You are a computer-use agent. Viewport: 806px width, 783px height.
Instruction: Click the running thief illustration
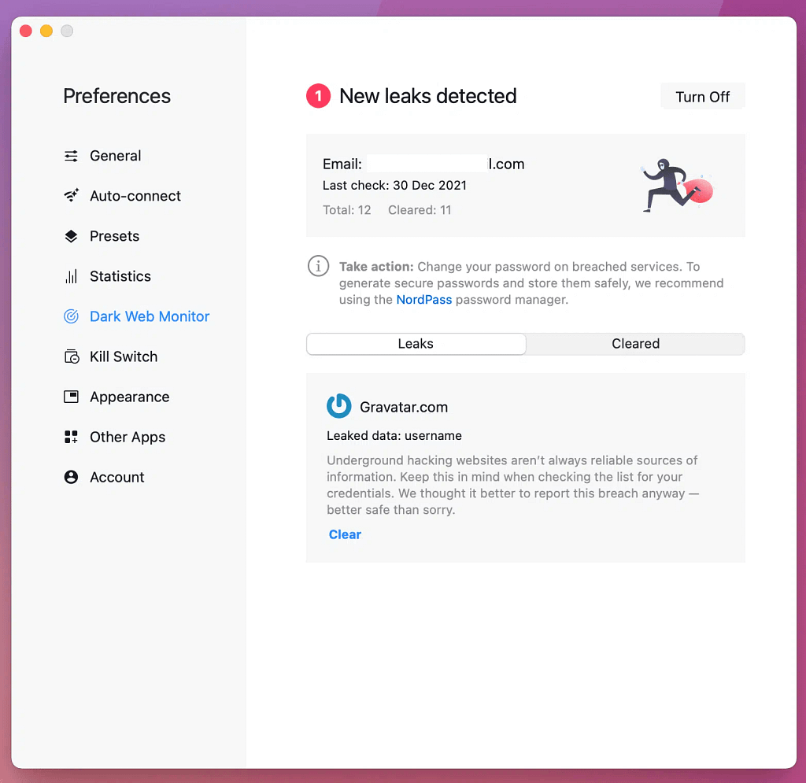tap(677, 185)
